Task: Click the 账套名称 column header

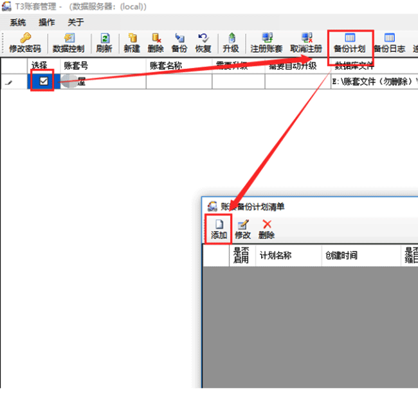Action: 179,66
